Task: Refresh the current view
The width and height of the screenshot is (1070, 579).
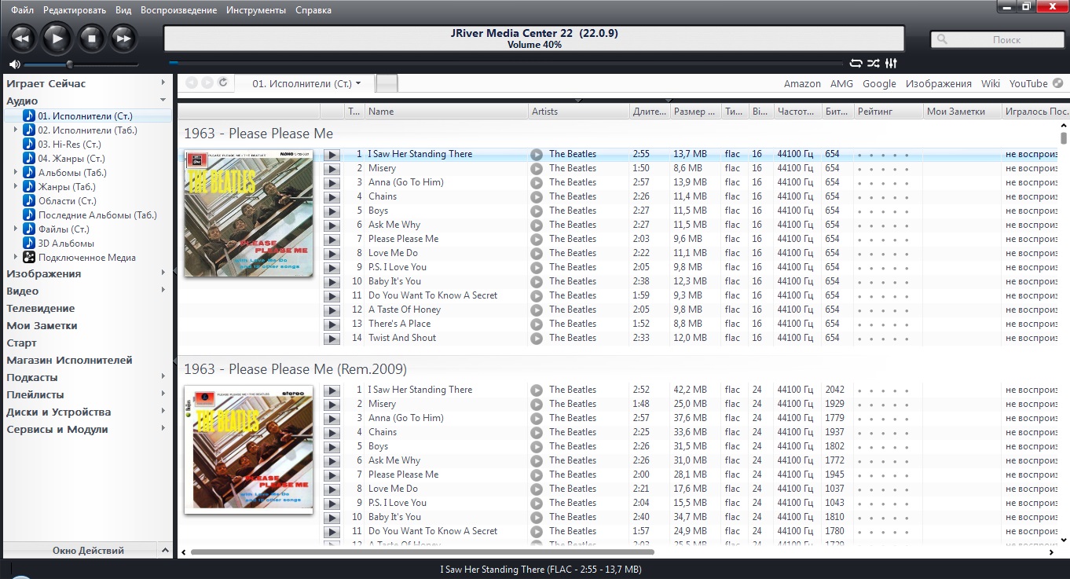Action: [x=223, y=82]
